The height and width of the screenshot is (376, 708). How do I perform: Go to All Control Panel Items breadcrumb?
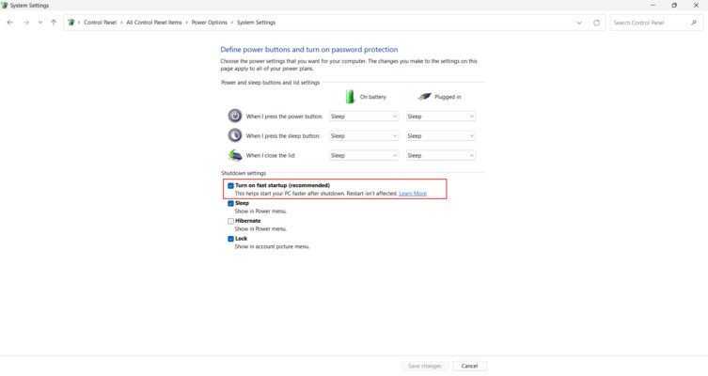(x=156, y=23)
